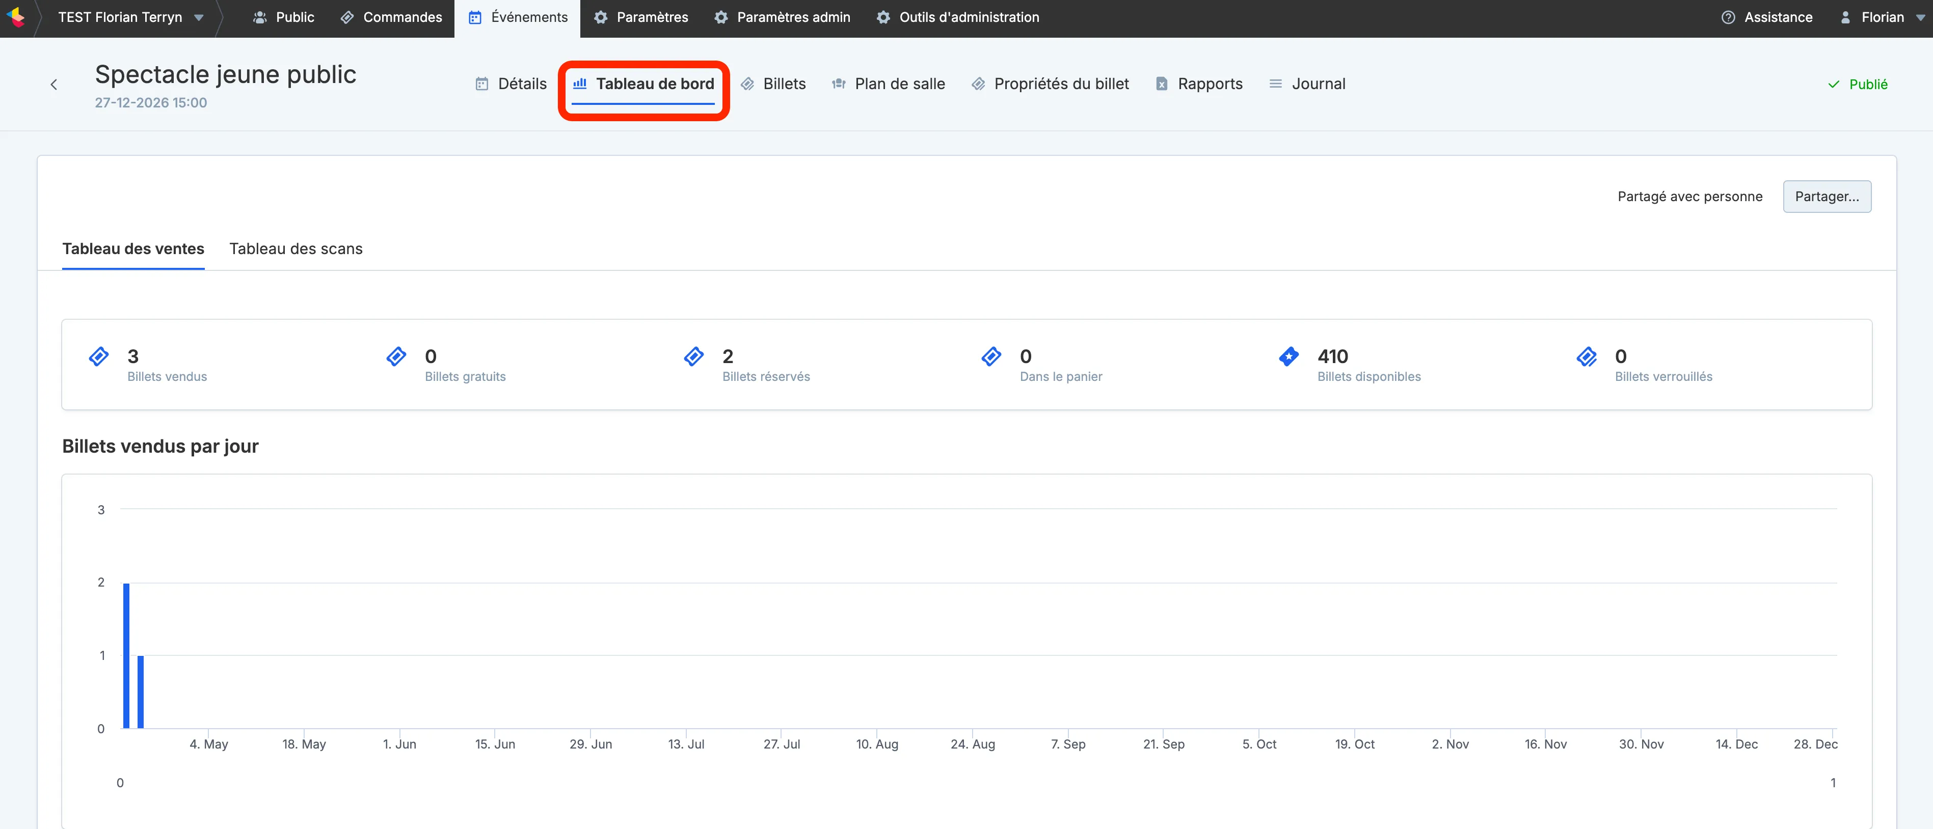Image resolution: width=1933 pixels, height=829 pixels.
Task: Click the ticket icon for Billets vendus
Action: [99, 356]
